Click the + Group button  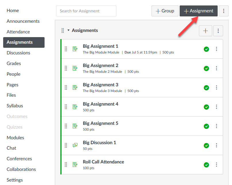click(165, 11)
